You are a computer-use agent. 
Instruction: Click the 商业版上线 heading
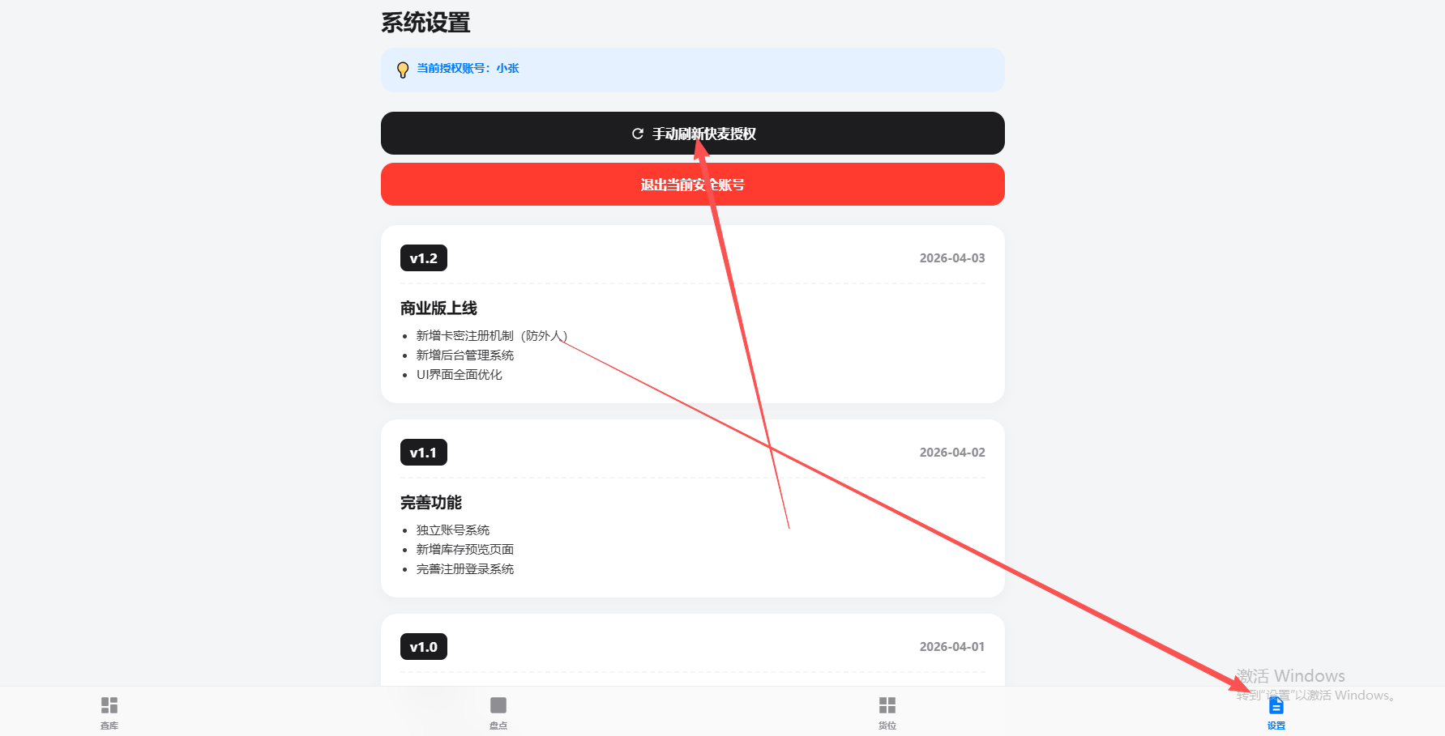[x=438, y=308]
